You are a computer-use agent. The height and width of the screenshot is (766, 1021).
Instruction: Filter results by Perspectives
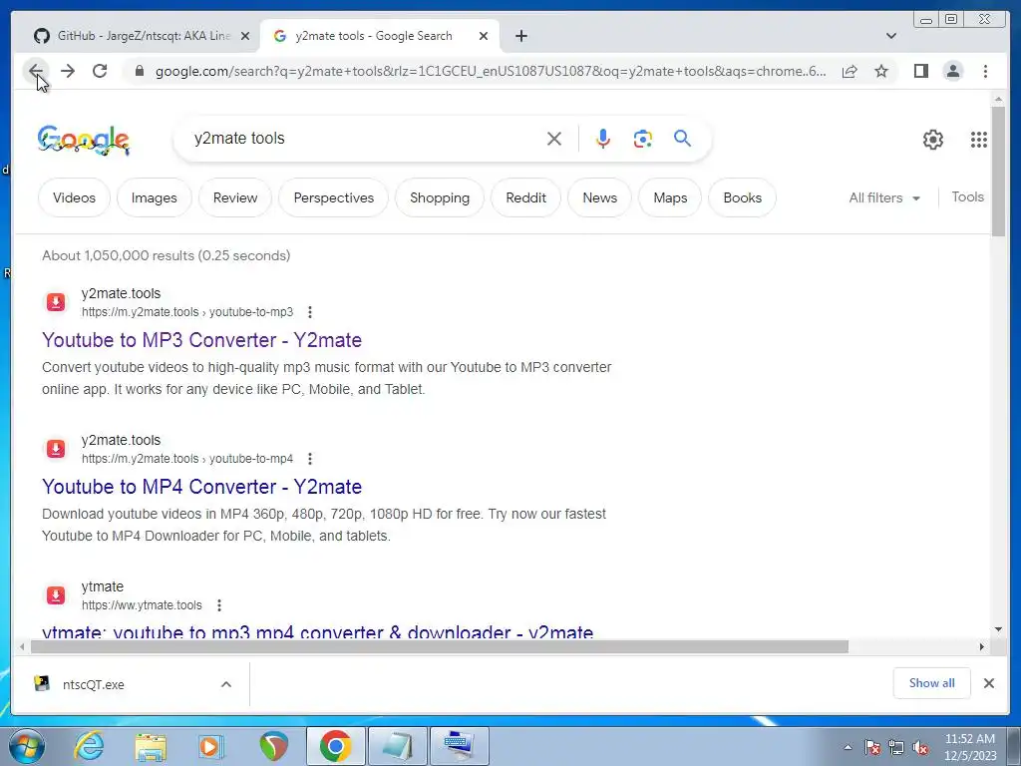tap(333, 198)
